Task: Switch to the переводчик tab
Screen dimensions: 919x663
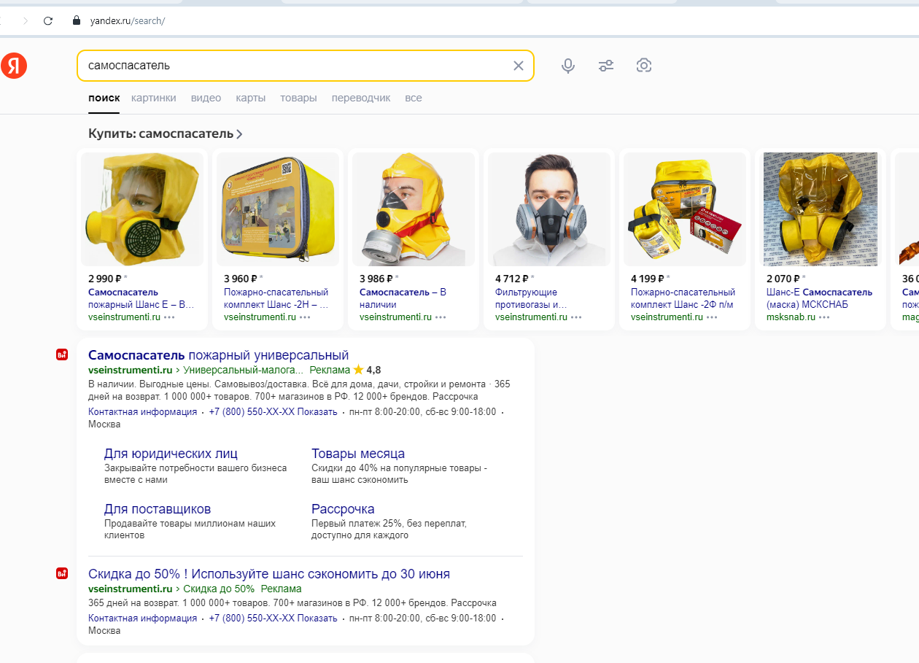Action: click(x=361, y=98)
